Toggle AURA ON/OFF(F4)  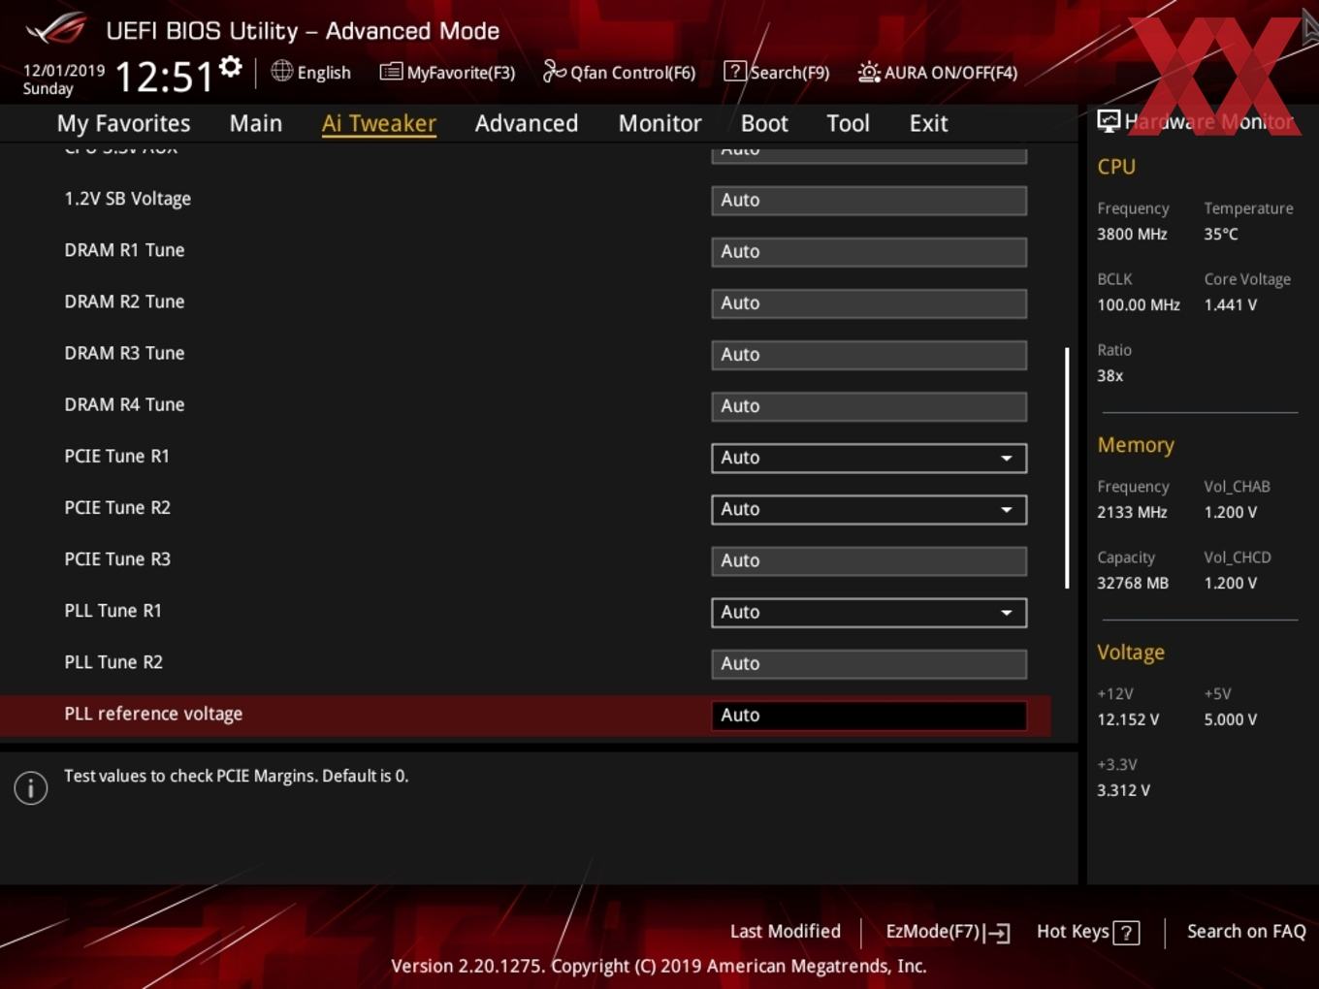click(950, 73)
